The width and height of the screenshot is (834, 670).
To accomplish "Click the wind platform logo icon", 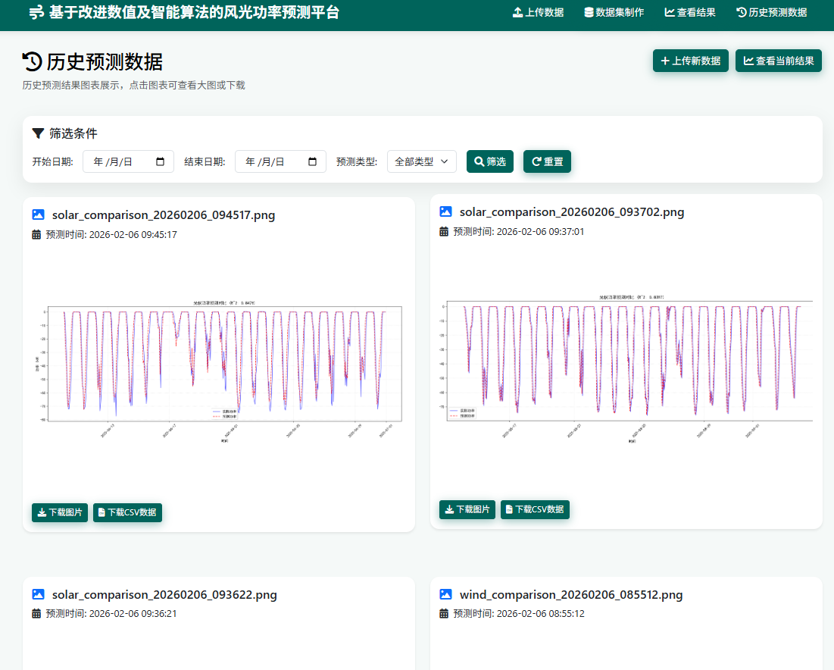I will click(36, 12).
